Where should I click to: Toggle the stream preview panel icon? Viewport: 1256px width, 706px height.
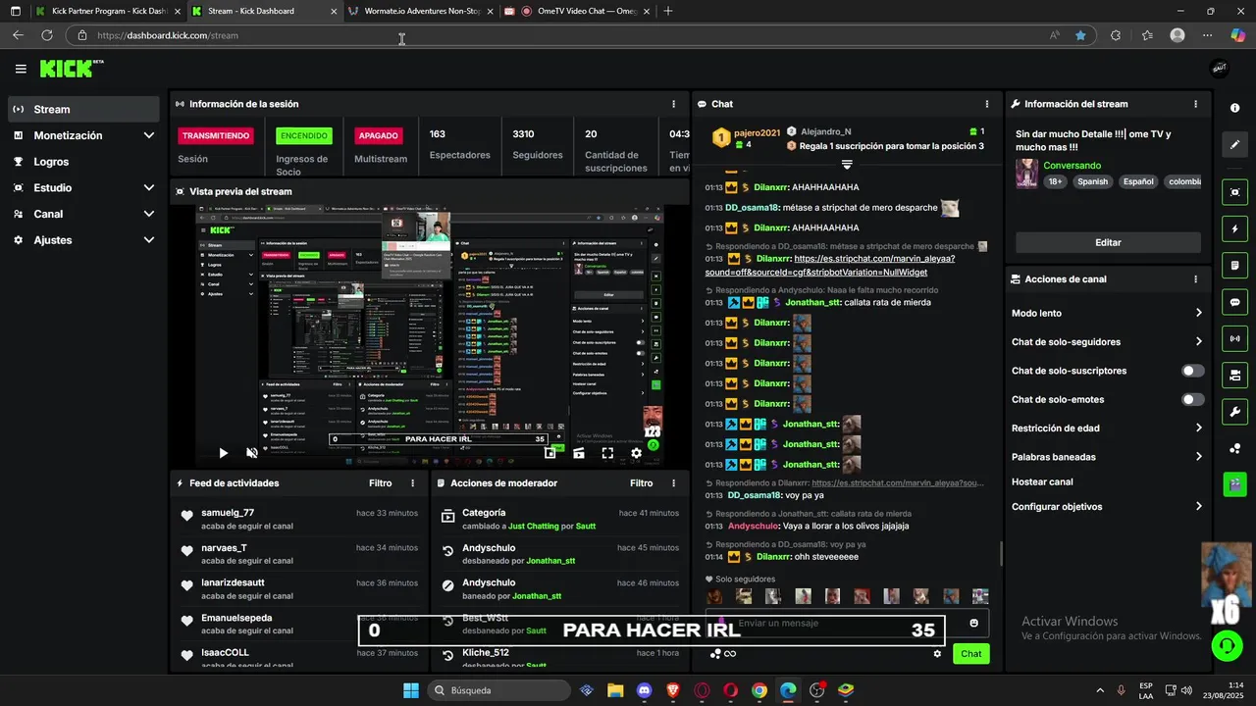tap(1234, 192)
